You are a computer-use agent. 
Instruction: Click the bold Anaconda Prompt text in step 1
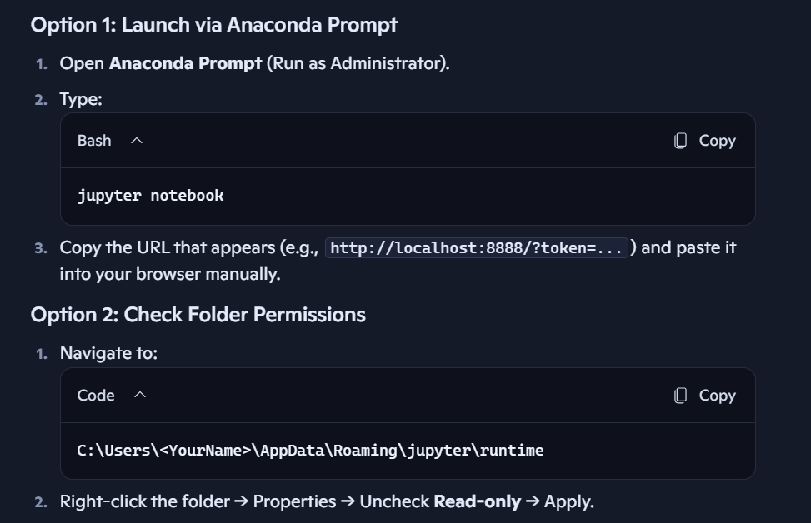click(x=185, y=63)
